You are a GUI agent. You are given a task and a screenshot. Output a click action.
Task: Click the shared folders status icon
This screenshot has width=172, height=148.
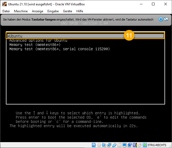119,145
